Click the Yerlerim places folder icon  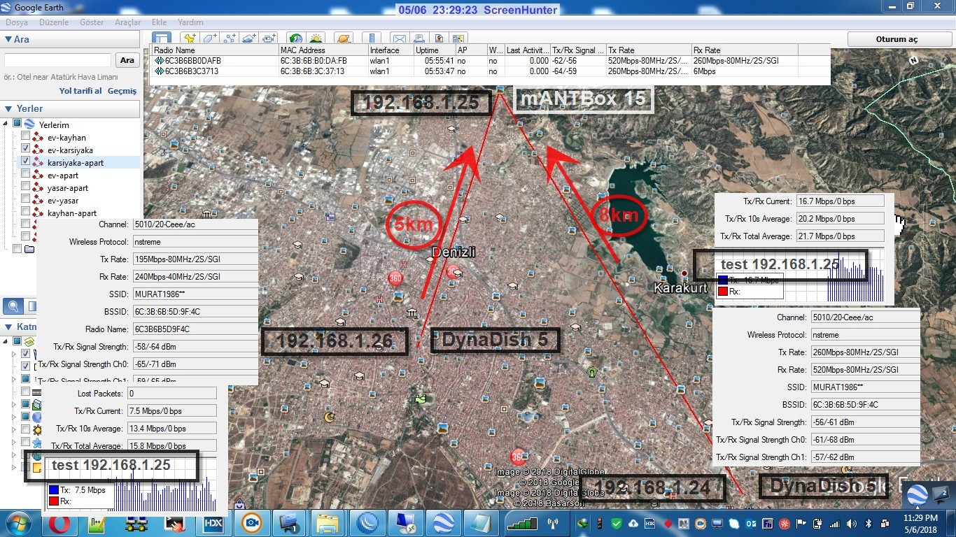(30, 124)
